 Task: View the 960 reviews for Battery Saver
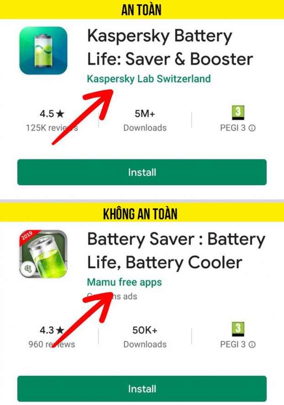pos(52,344)
